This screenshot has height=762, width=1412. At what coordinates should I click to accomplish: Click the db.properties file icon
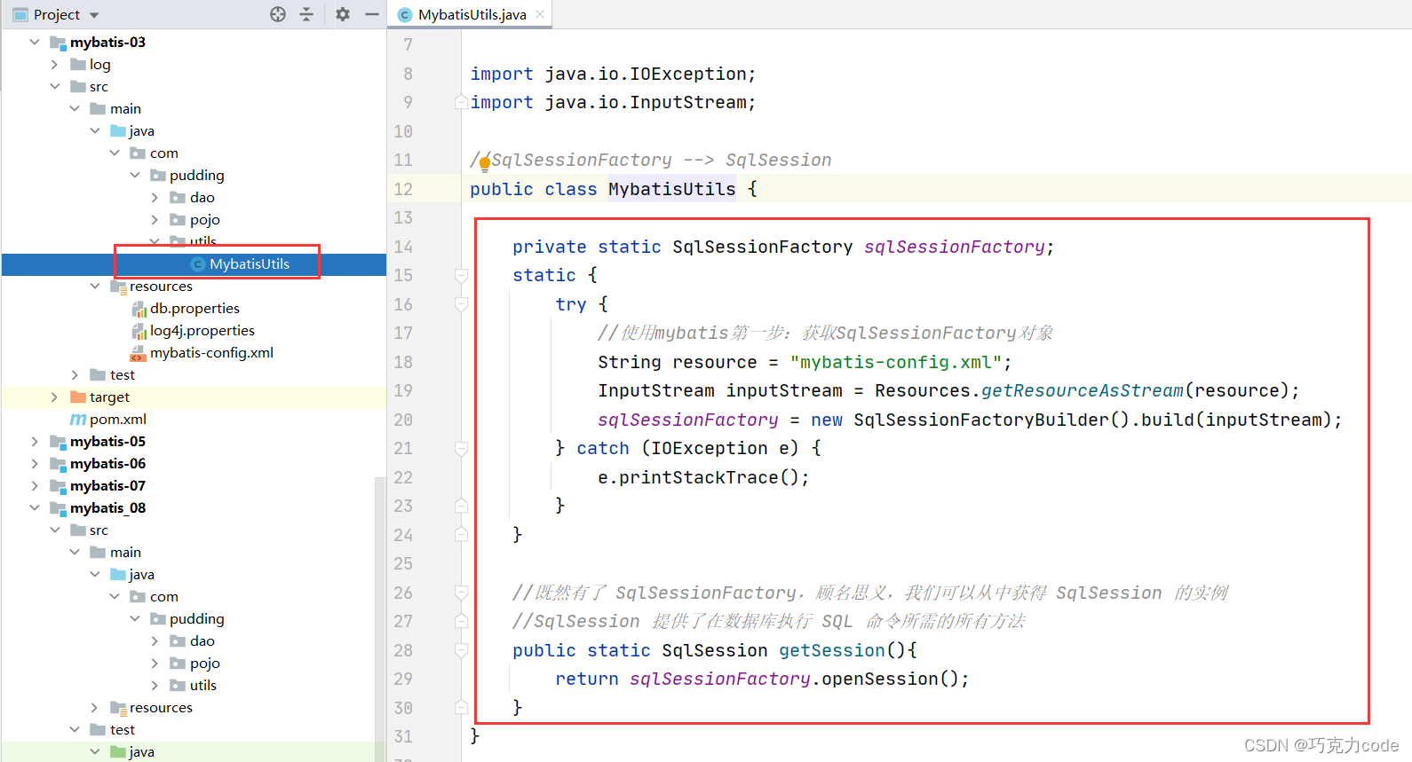(x=139, y=308)
